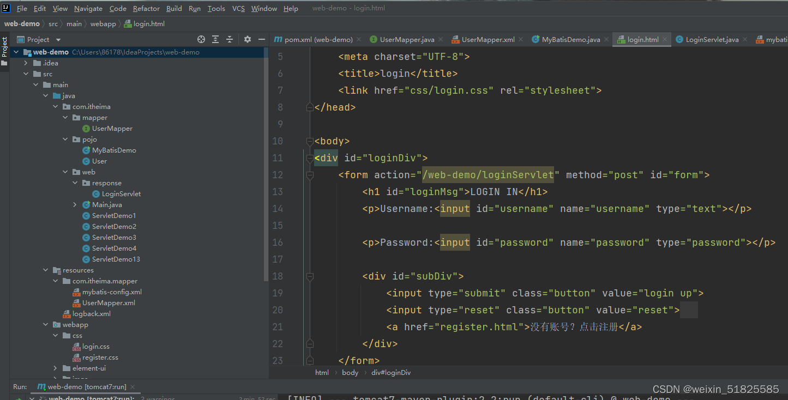Screen dimensions: 788x400
Task: Fold the body tag at line 10
Action: pyautogui.click(x=310, y=141)
